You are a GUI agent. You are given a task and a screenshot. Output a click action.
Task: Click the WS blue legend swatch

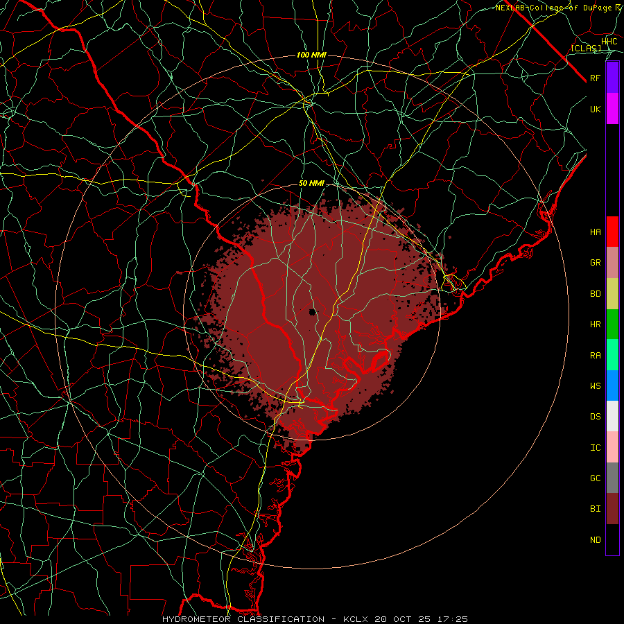tap(612, 385)
